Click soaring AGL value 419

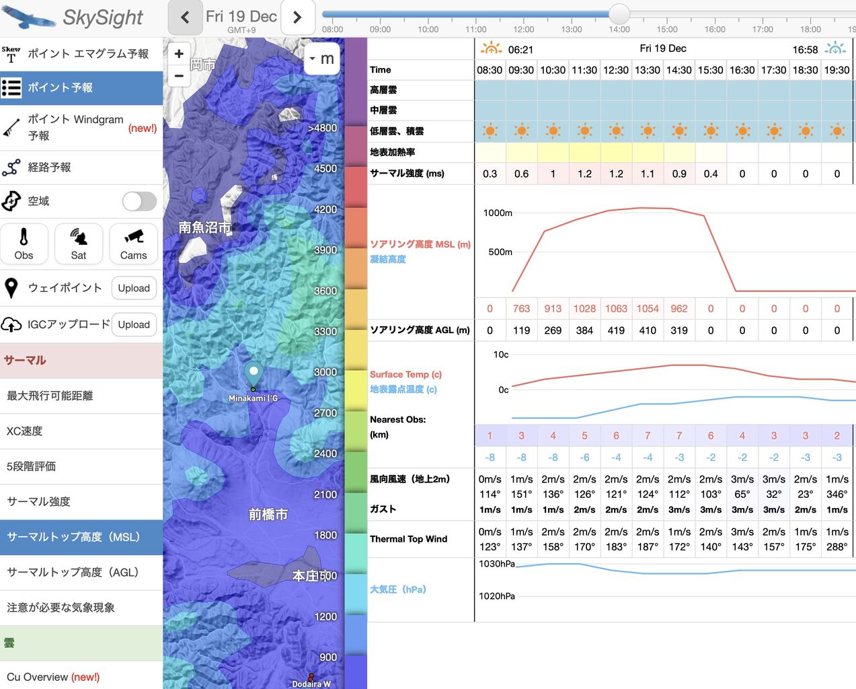[x=616, y=330]
